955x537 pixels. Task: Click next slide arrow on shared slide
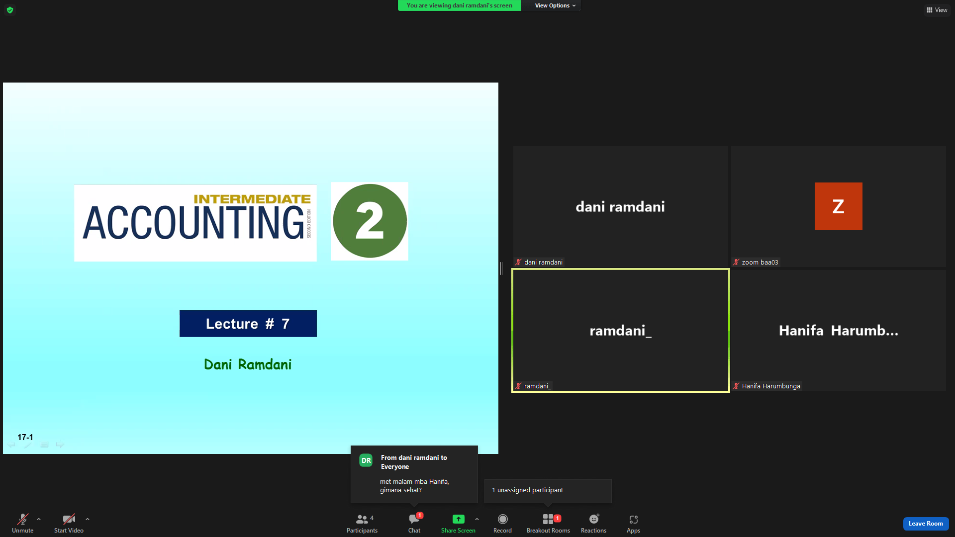tap(60, 445)
